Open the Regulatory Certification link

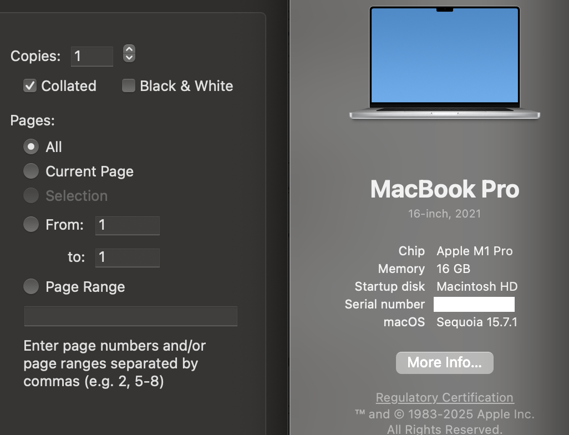pos(445,398)
